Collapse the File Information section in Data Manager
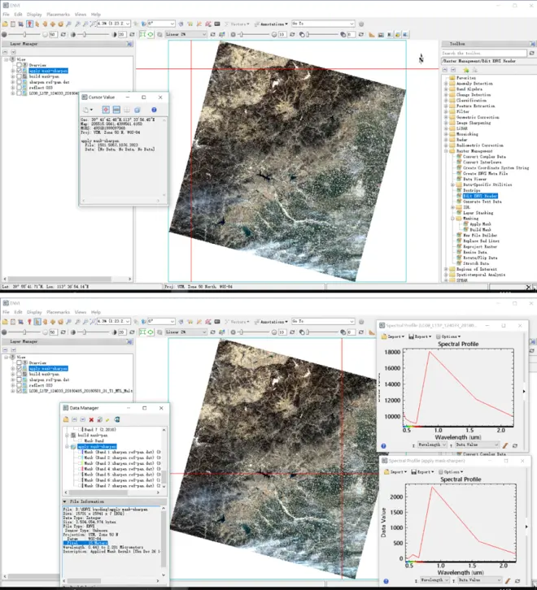 pyautogui.click(x=65, y=501)
